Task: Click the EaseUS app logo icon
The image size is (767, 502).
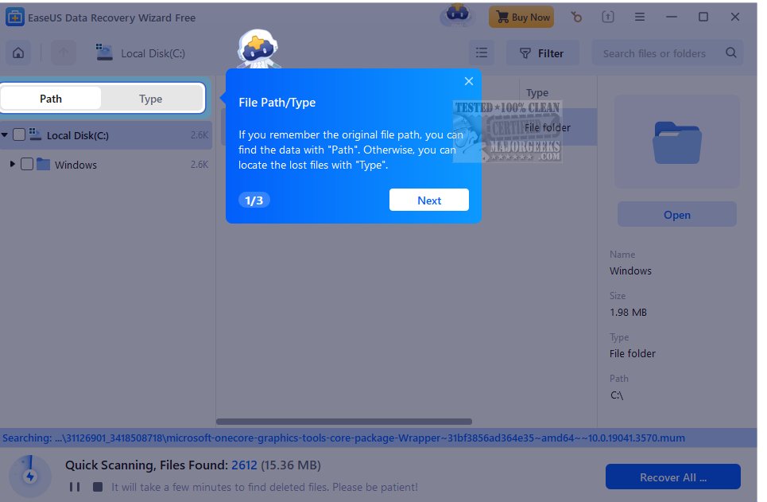Action: [x=14, y=18]
